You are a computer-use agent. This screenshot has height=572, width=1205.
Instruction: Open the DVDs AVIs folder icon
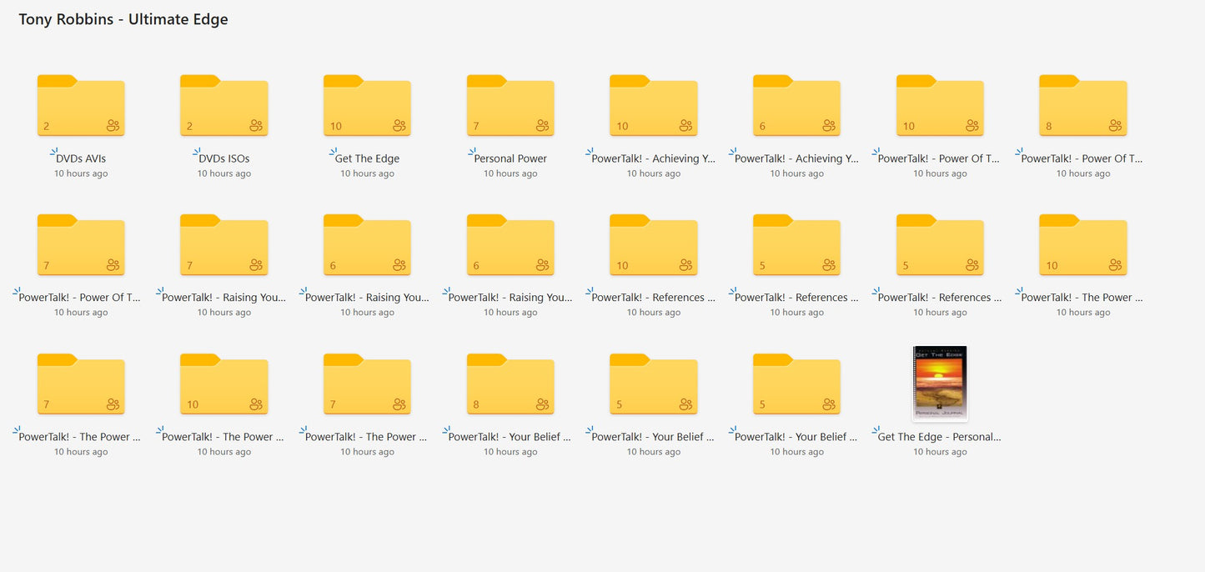pos(81,105)
